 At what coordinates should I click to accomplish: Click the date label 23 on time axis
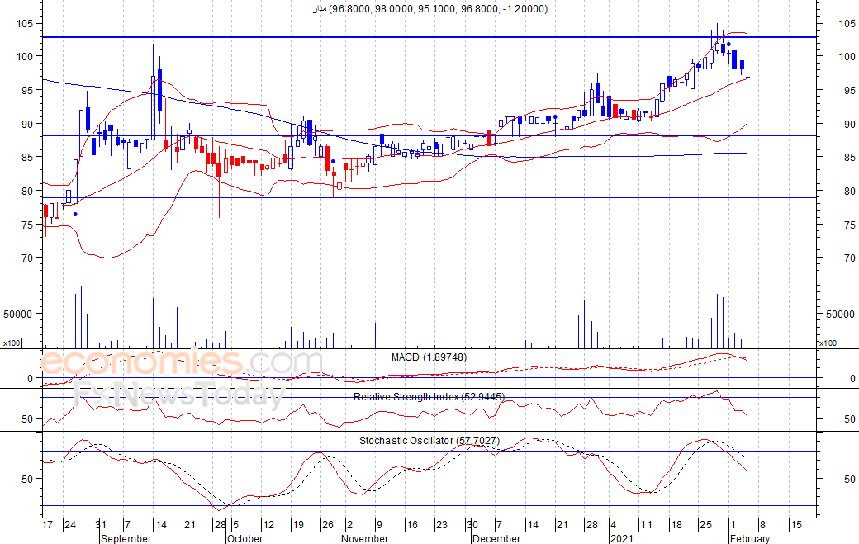click(x=442, y=525)
